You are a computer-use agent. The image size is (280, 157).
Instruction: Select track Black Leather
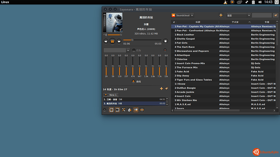(224, 34)
